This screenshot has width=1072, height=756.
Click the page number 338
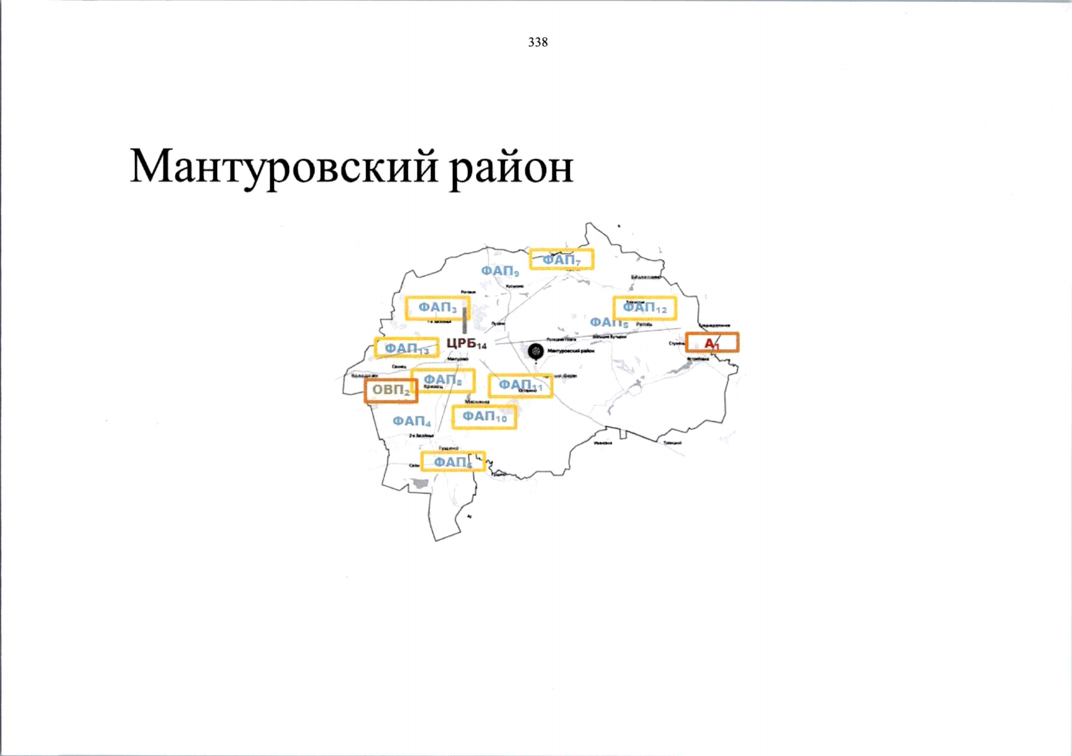[538, 42]
